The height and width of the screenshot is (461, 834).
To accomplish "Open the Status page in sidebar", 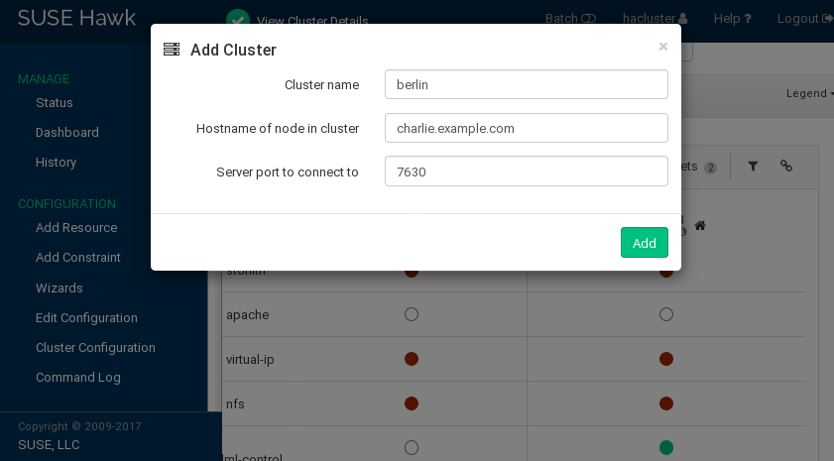I will [55, 102].
